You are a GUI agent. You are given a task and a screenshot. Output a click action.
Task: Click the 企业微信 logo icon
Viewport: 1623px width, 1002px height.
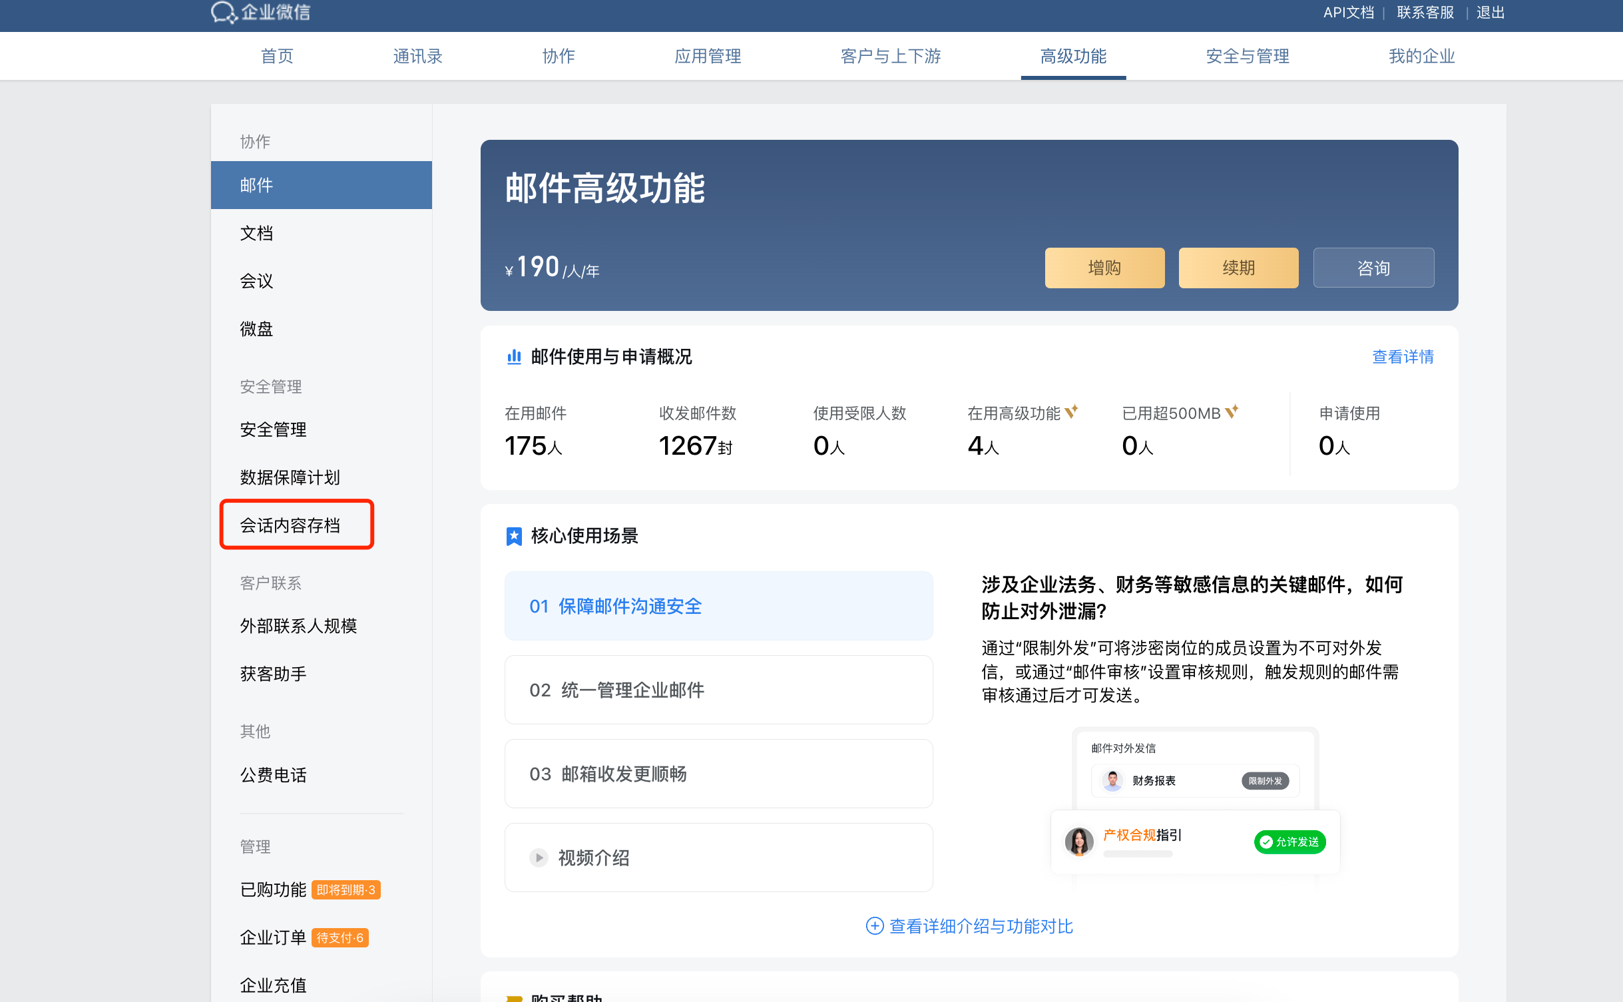point(223,12)
